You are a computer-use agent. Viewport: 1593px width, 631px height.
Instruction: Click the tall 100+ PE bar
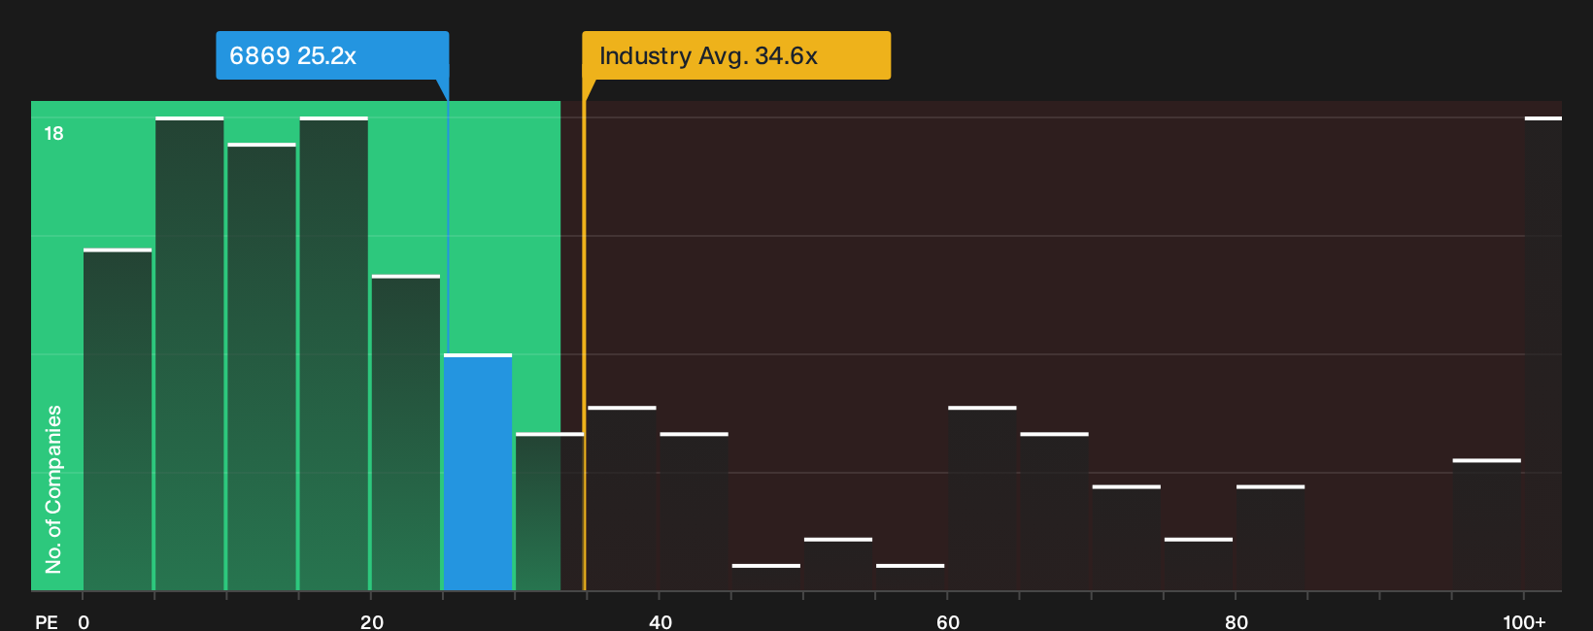(1543, 353)
